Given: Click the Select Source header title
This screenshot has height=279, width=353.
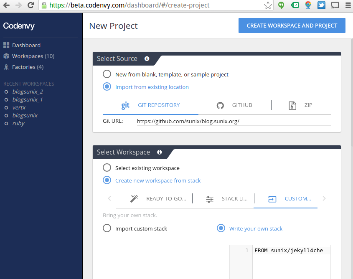Looking at the screenshot, I should [x=117, y=59].
